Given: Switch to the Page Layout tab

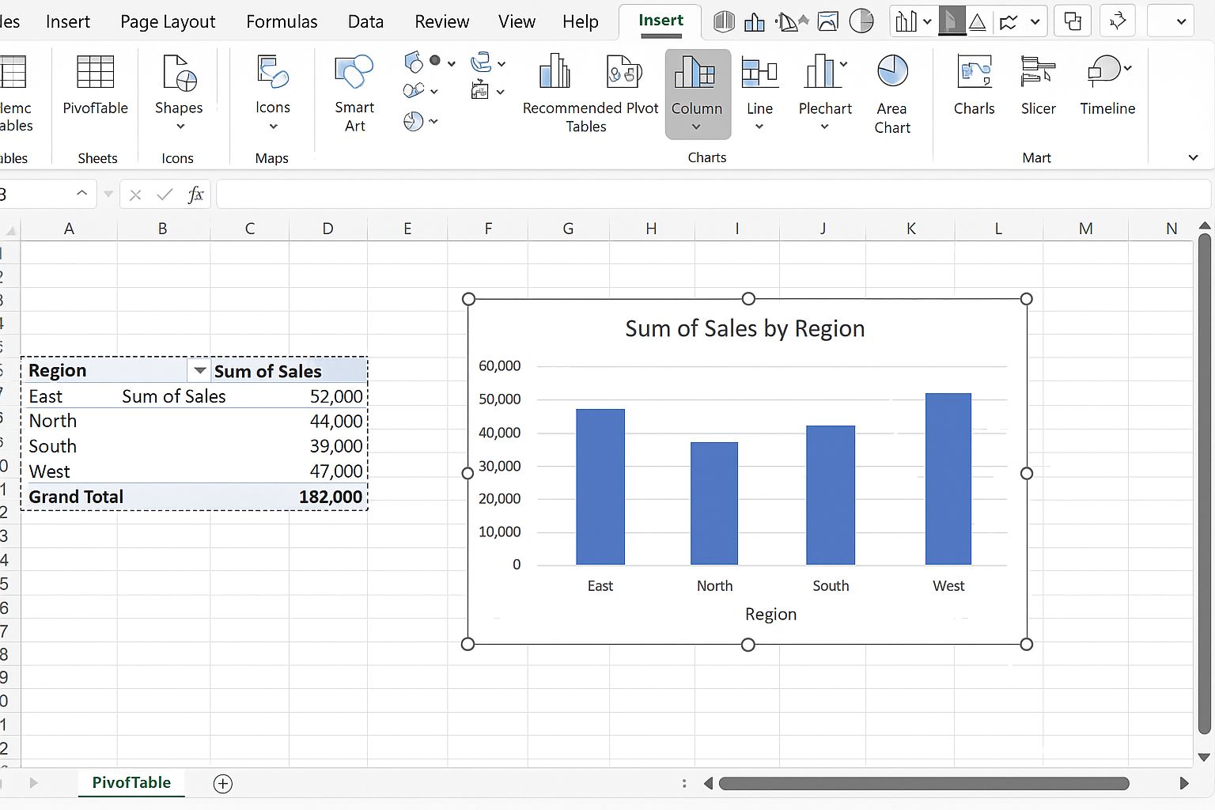Looking at the screenshot, I should click(x=168, y=21).
